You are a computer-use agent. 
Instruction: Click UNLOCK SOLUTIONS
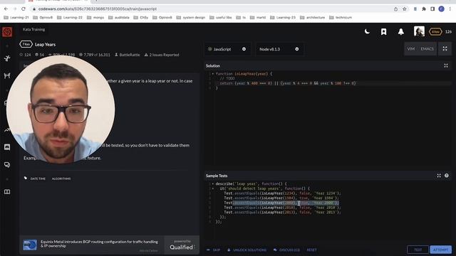pos(247,250)
